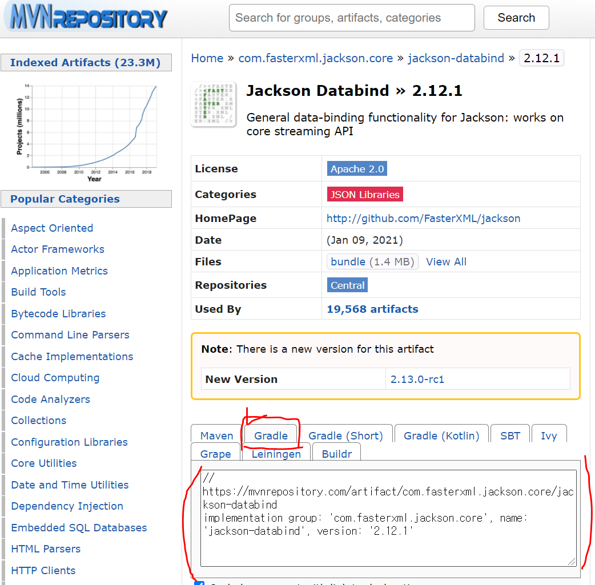The width and height of the screenshot is (595, 585).
Task: Open the Embedded SQL Databases category
Action: tap(79, 528)
